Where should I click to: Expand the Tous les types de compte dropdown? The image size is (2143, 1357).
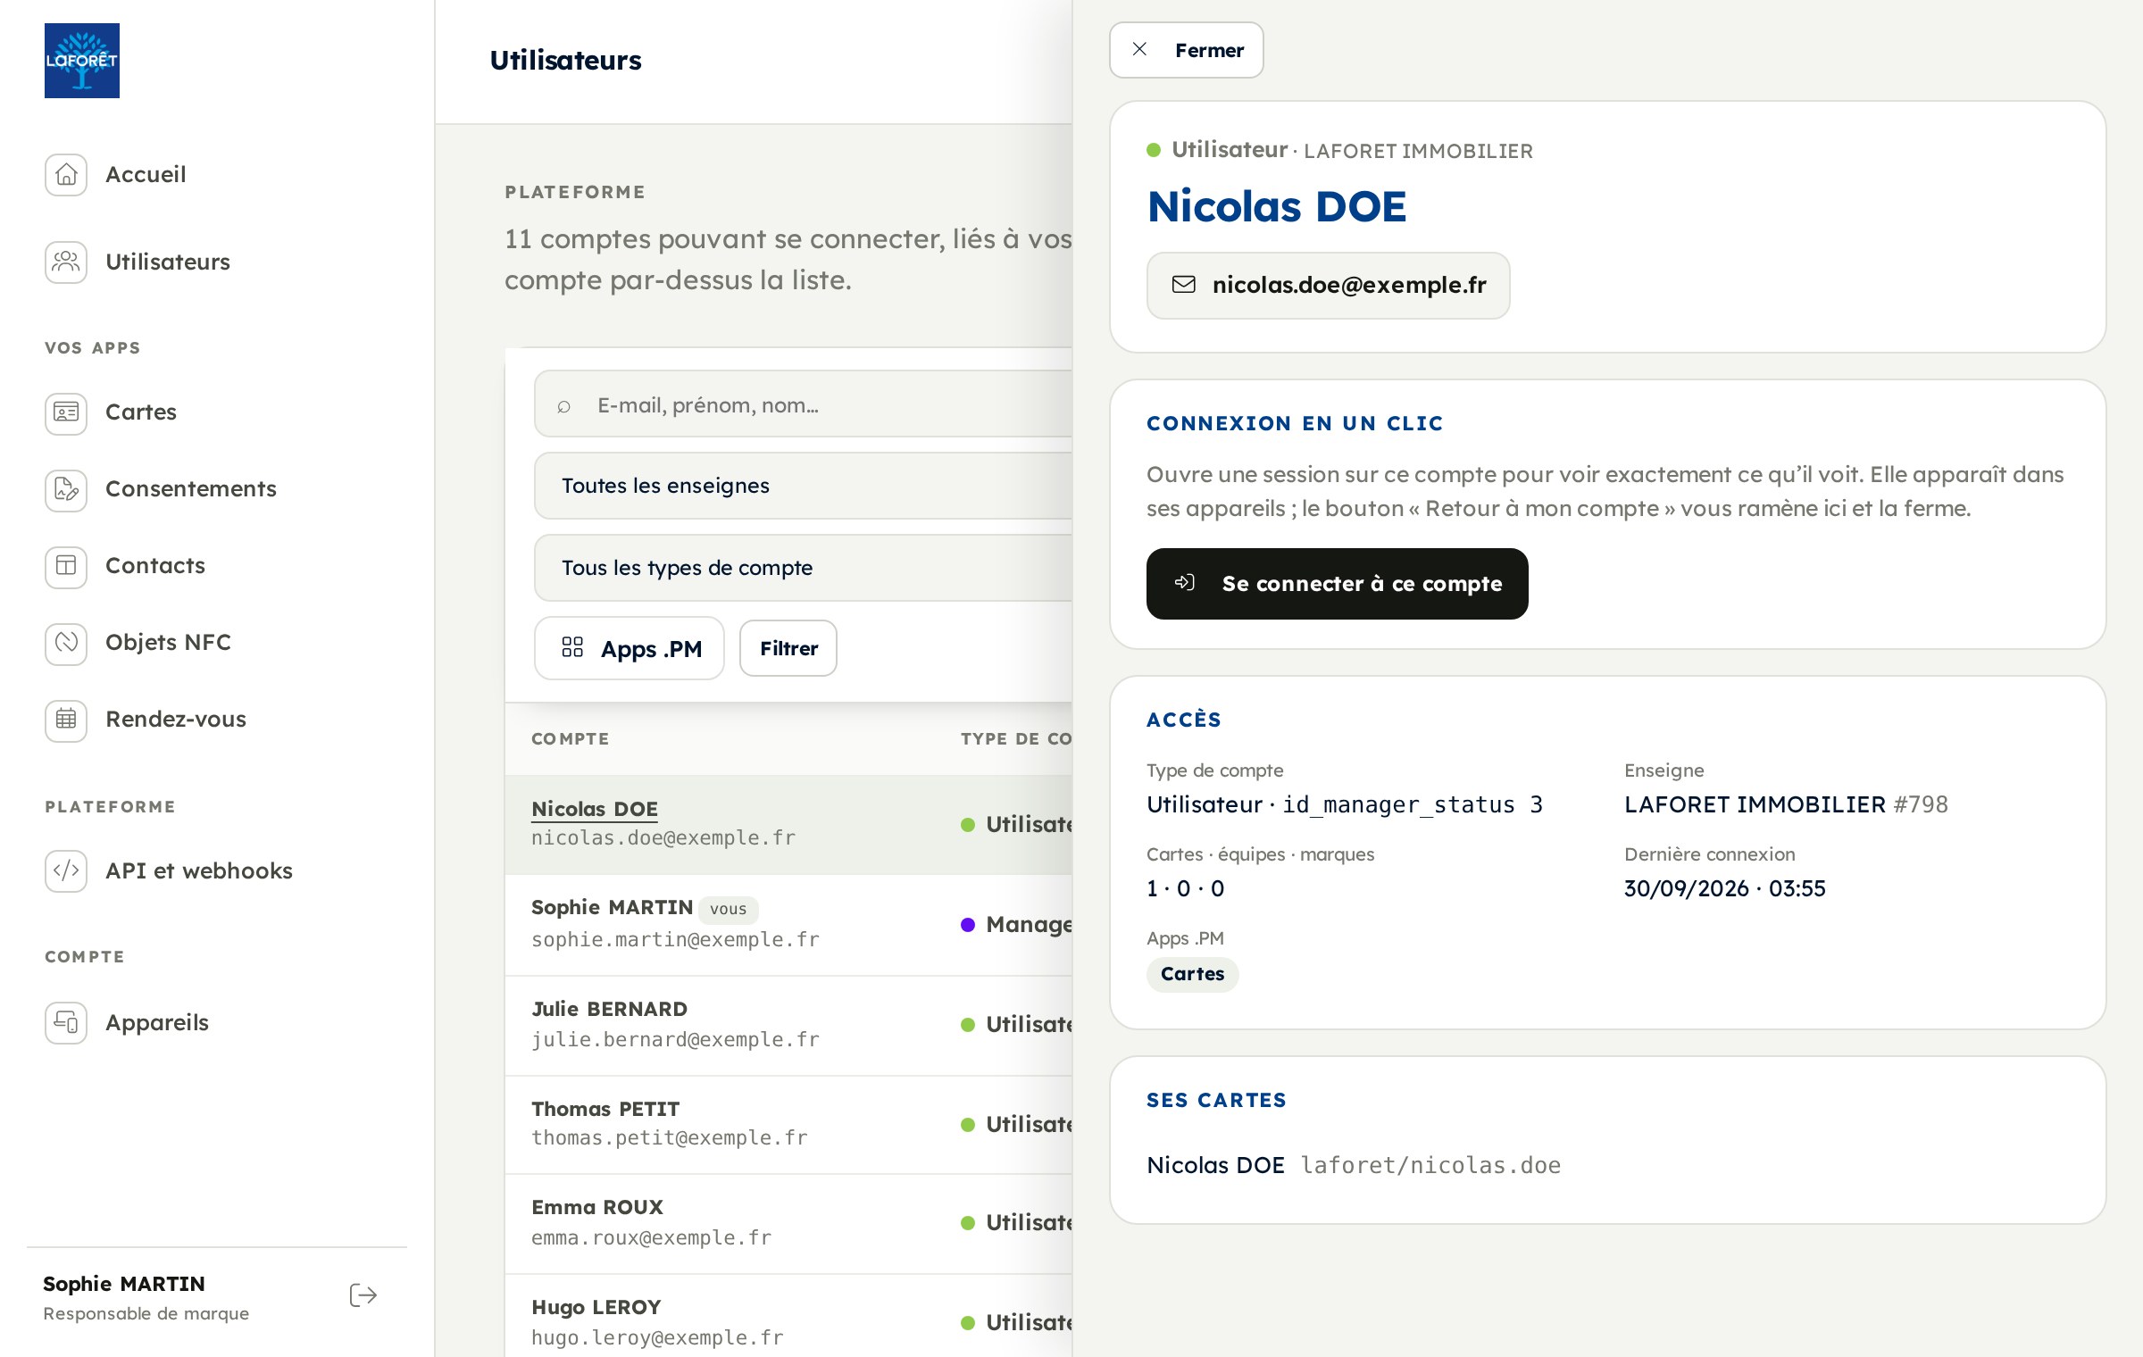[x=803, y=568]
